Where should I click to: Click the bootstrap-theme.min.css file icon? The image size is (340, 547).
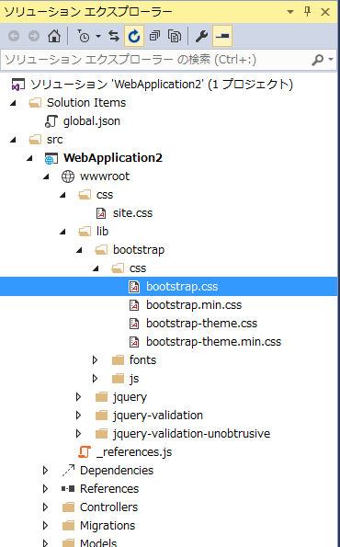coord(134,342)
